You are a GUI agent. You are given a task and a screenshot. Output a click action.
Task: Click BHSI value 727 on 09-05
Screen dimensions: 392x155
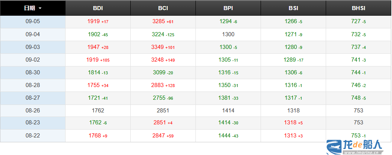point(356,21)
